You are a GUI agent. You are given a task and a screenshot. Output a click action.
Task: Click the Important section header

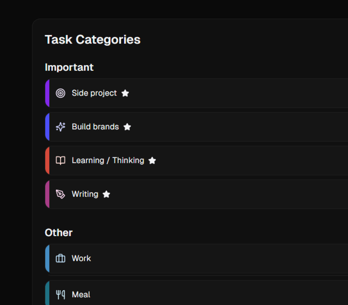69,67
